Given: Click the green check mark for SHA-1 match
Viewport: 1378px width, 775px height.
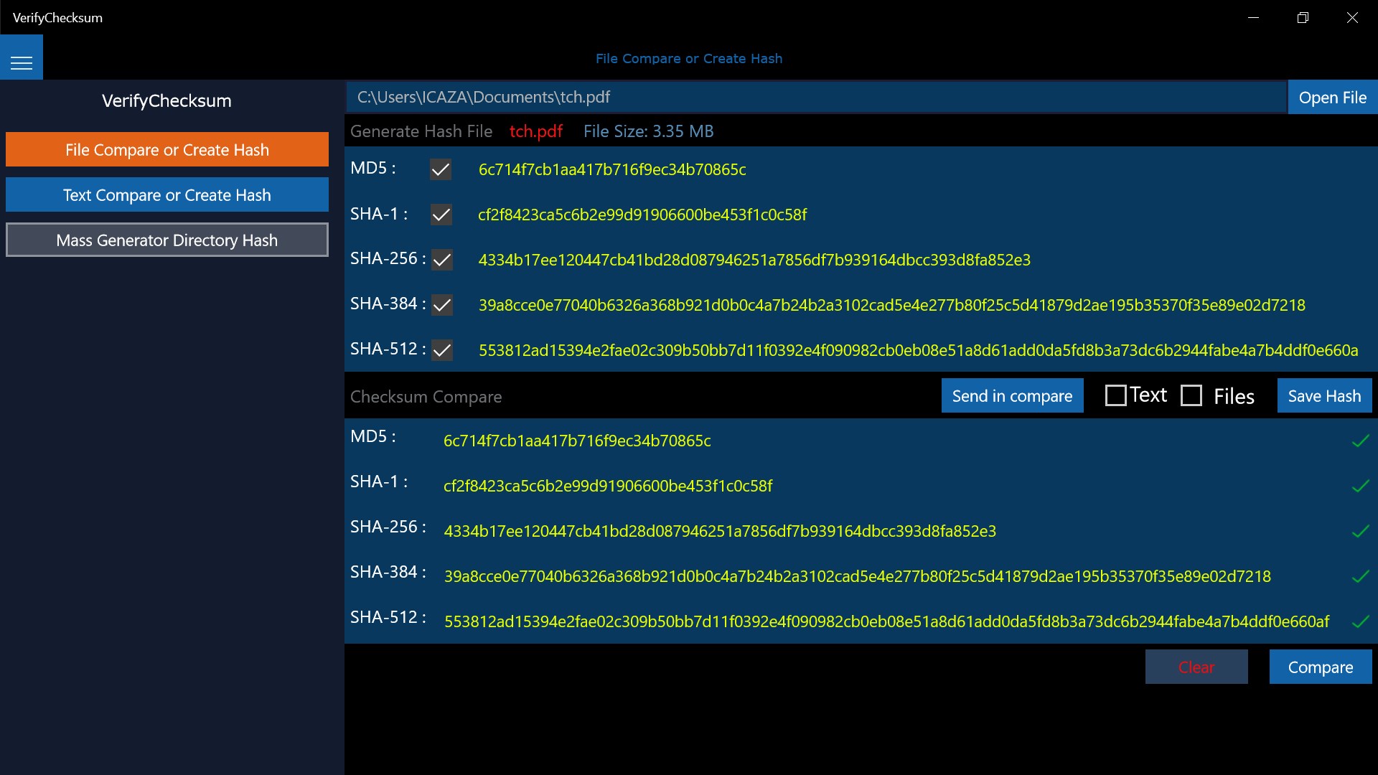Looking at the screenshot, I should point(1360,487).
